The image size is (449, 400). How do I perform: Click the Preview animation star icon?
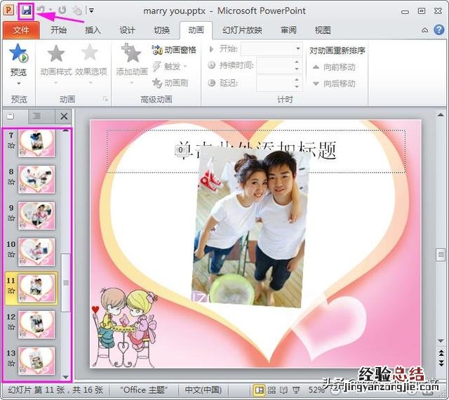(x=18, y=55)
